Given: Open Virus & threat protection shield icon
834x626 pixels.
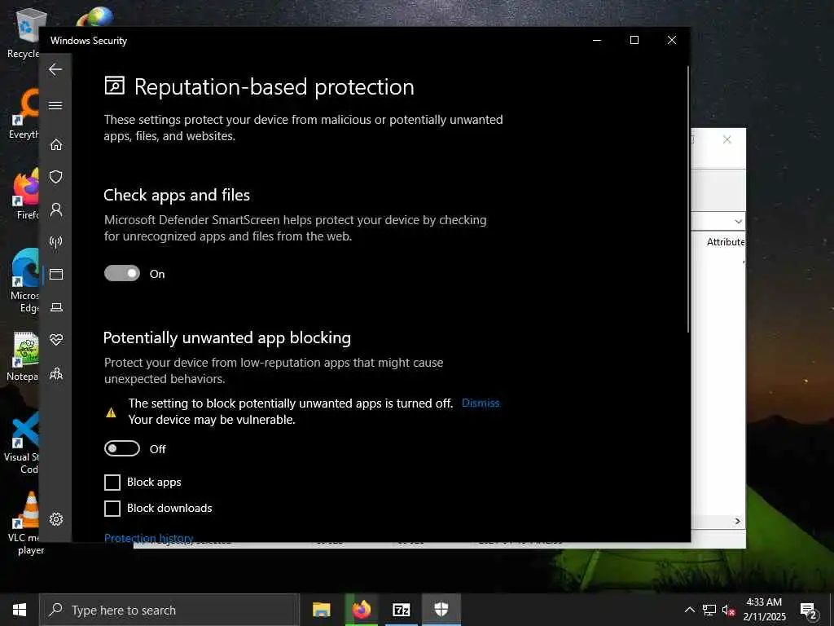Looking at the screenshot, I should pos(56,177).
